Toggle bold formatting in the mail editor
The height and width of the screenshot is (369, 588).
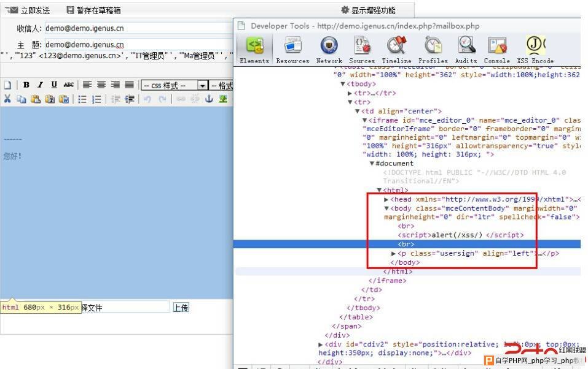26,85
